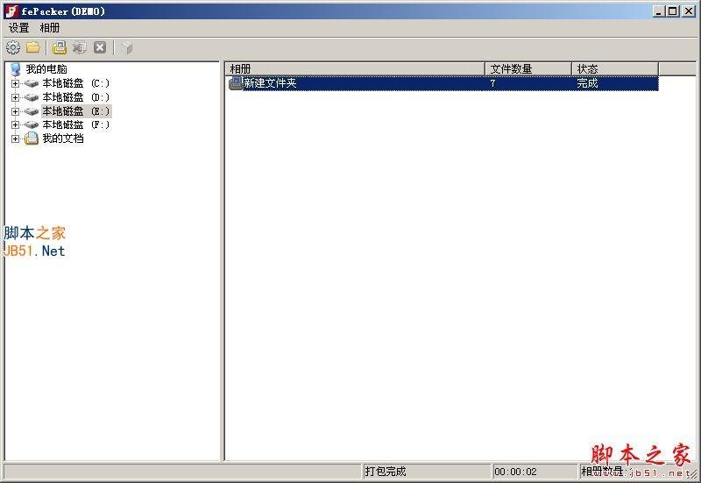The image size is (701, 483).
Task: Select the 我的文档 folder label
Action: click(x=63, y=139)
